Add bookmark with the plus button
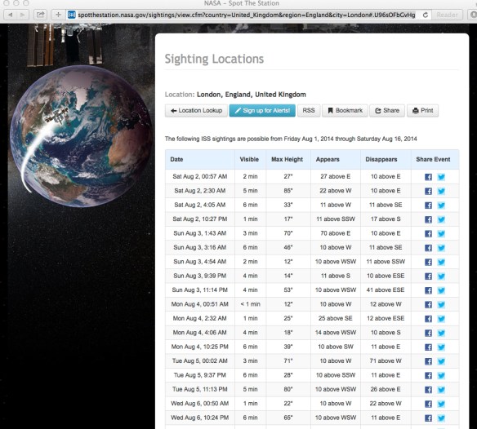The image size is (477, 429). 58,15
